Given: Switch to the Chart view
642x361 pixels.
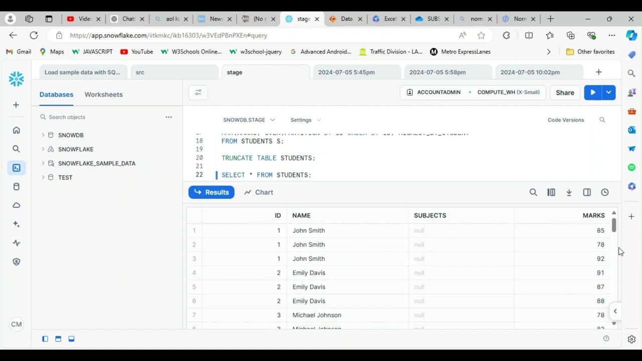Looking at the screenshot, I should [x=258, y=192].
